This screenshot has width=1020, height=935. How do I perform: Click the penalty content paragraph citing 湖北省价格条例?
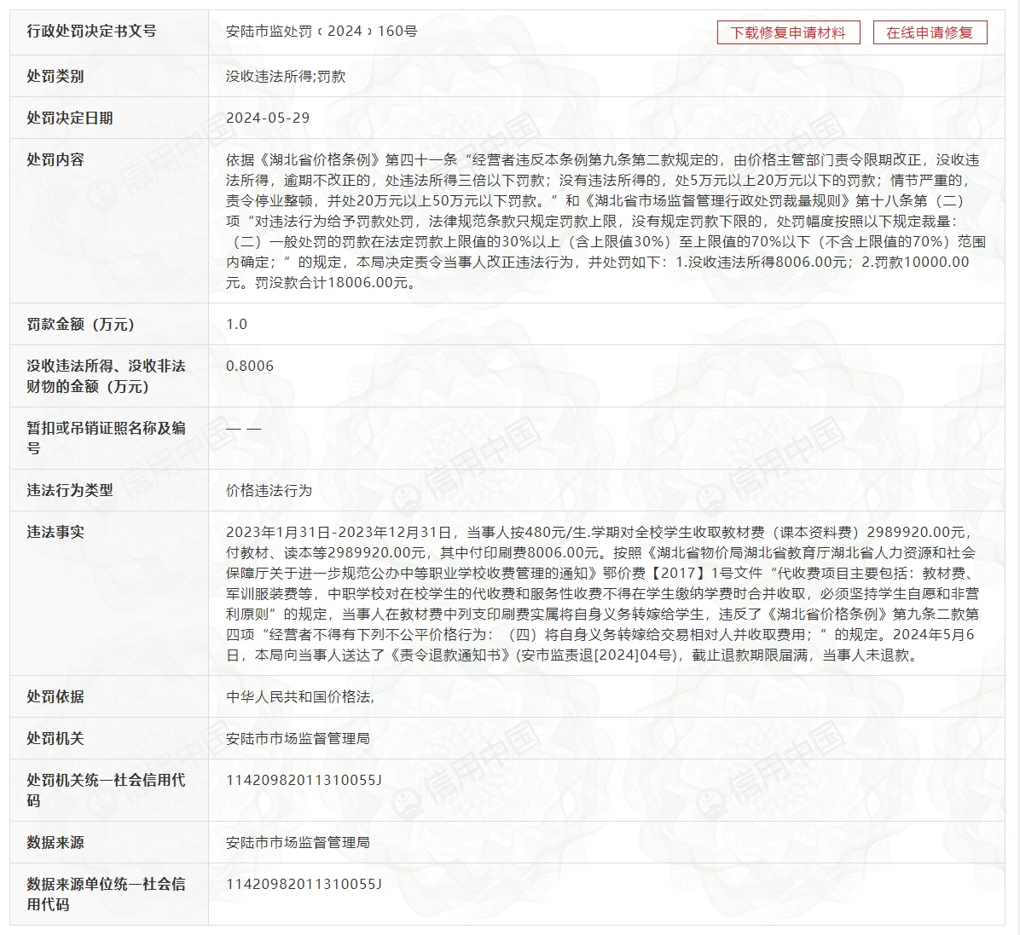point(606,221)
